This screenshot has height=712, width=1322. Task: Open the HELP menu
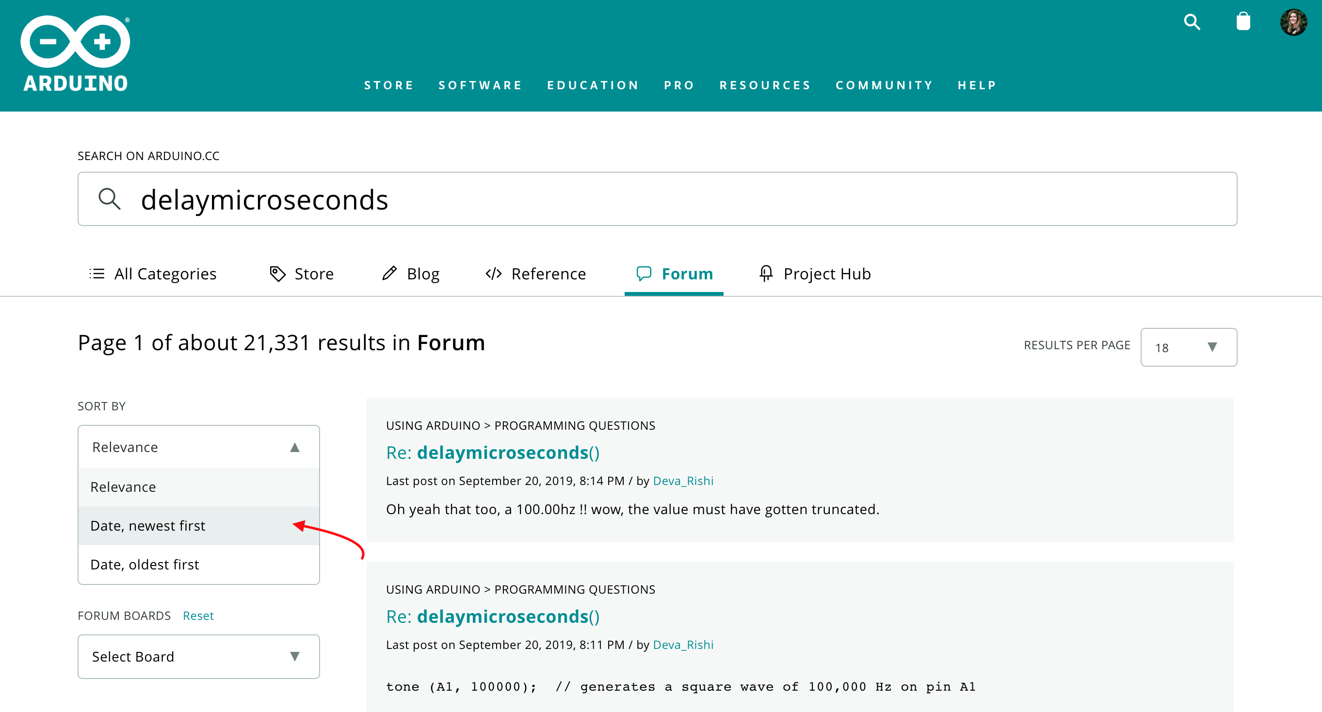[x=977, y=85]
